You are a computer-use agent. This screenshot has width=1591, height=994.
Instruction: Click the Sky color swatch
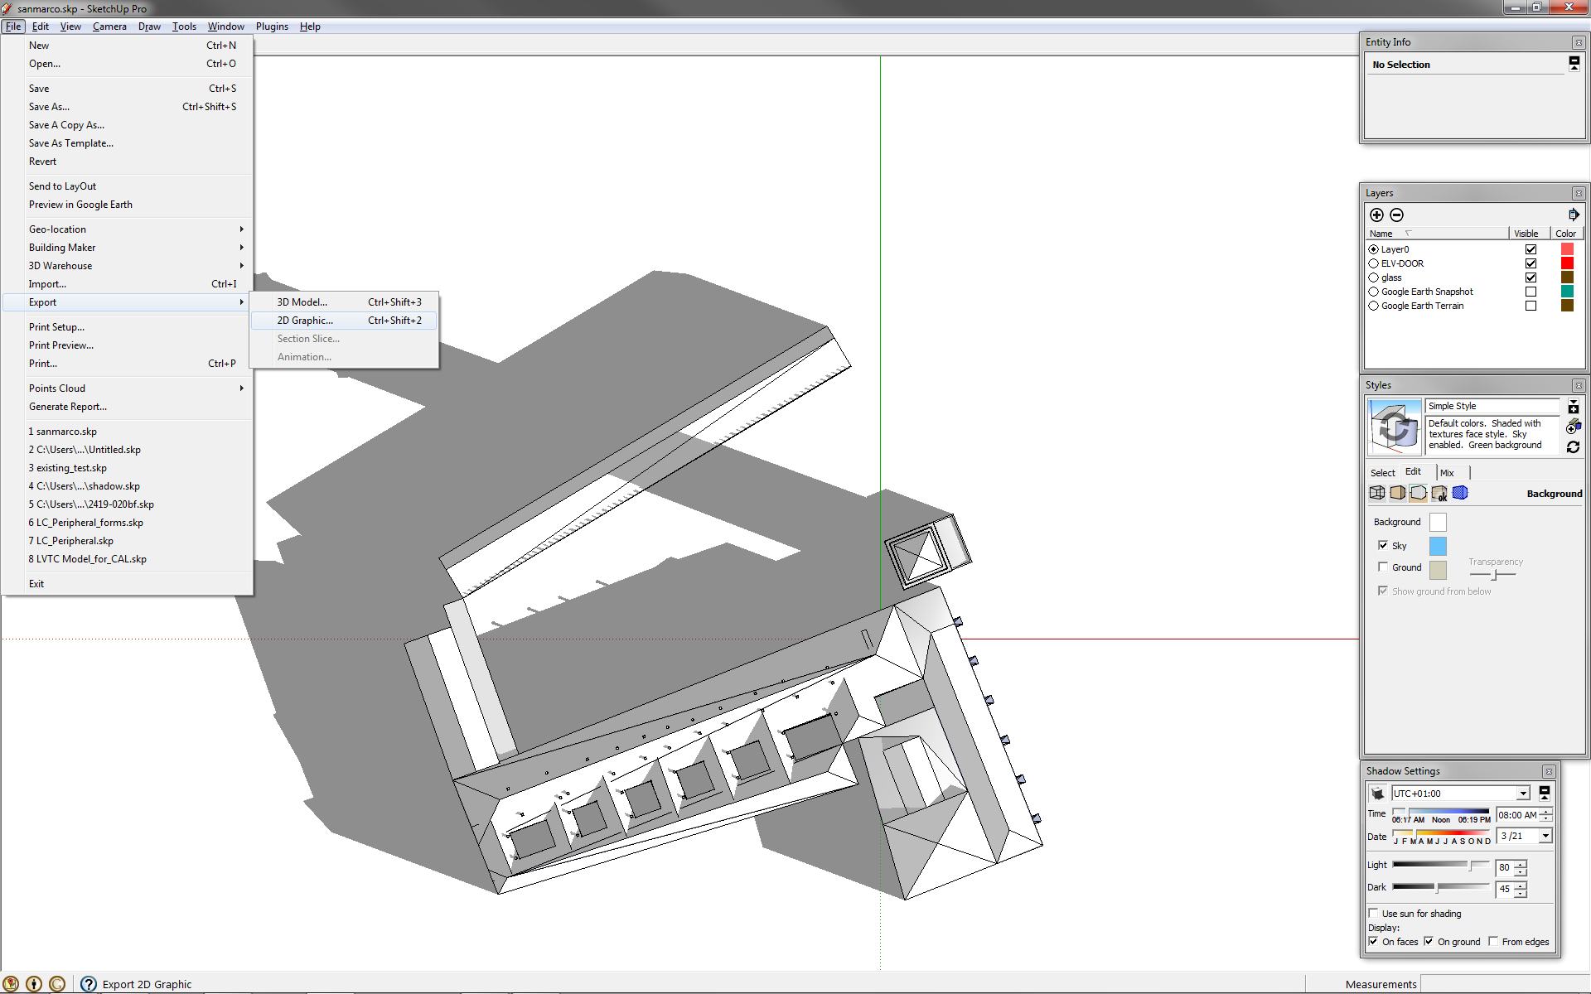click(1438, 546)
